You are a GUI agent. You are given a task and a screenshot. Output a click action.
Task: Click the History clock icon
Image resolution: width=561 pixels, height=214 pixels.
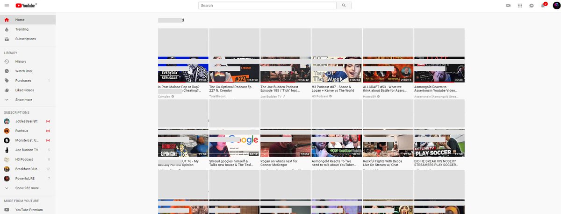[x=7, y=62]
